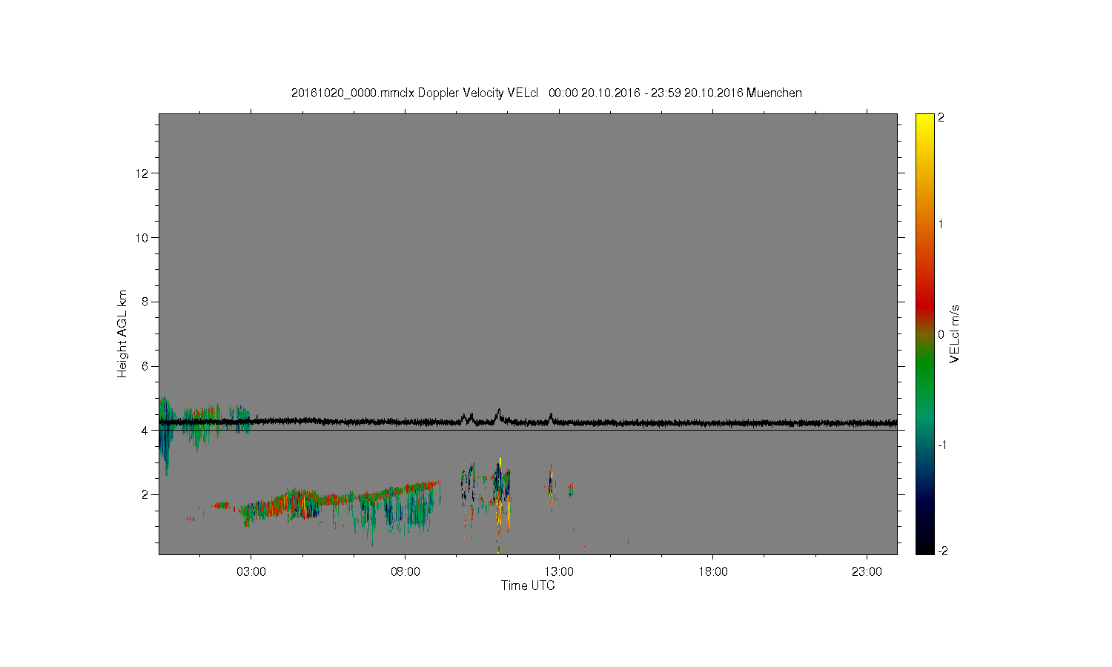The width and height of the screenshot is (1112, 667).
Task: Click the height axis label '8'
Action: pos(146,302)
